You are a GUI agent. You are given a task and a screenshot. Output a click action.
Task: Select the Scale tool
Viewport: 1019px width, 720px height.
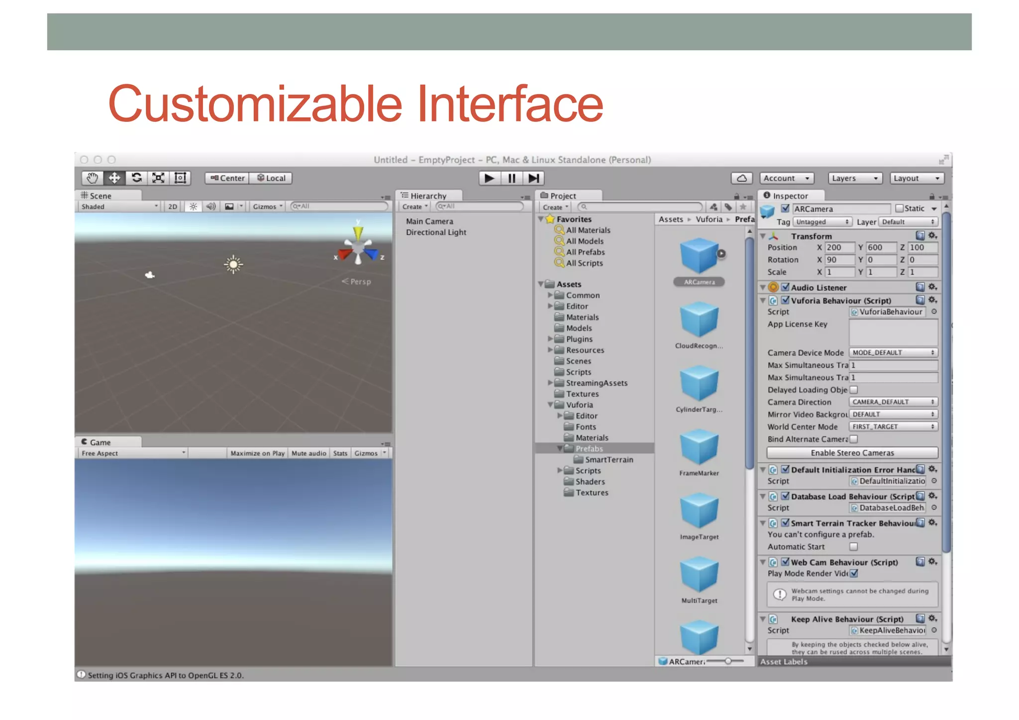pyautogui.click(x=158, y=178)
